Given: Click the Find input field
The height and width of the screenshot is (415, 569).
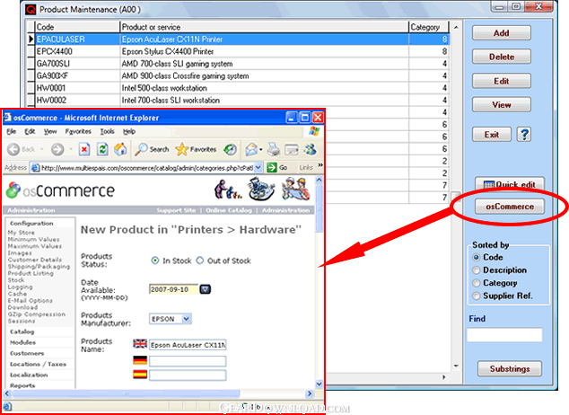Looking at the screenshot, I should point(504,335).
